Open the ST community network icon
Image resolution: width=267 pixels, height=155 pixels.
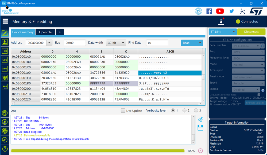point(242,11)
